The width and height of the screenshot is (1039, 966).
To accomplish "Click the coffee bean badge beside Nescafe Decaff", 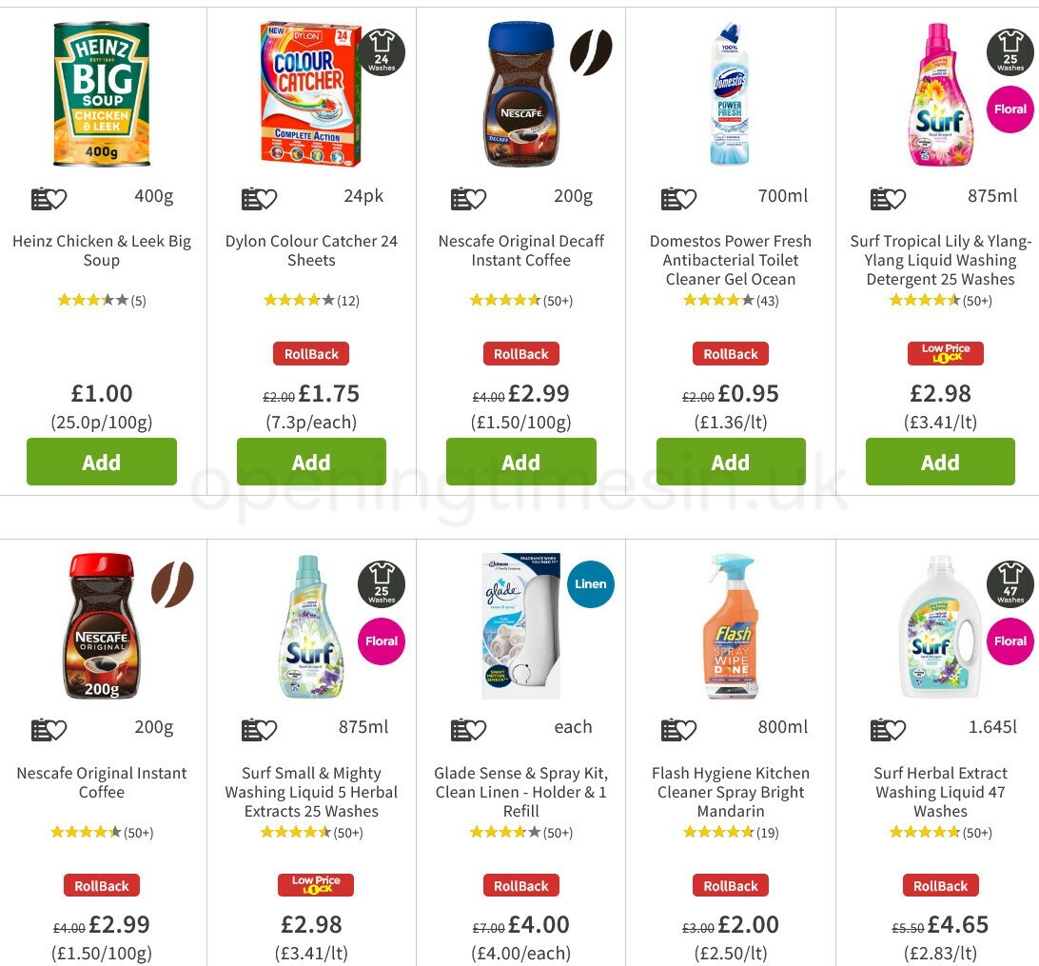I will click(x=590, y=54).
